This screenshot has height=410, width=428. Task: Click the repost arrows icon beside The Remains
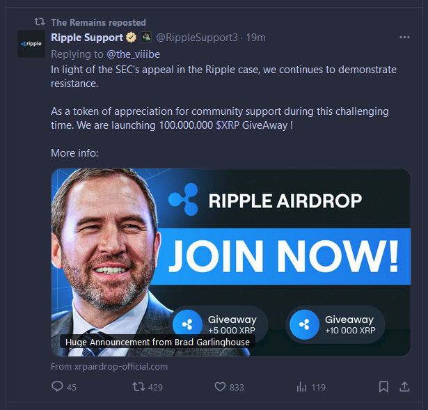pos(40,22)
